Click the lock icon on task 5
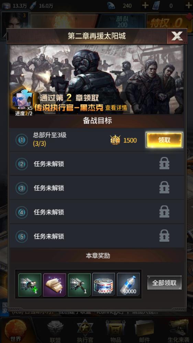193x343 pixels. tap(164, 236)
